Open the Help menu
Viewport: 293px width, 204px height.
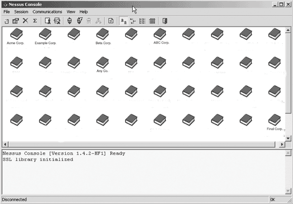(84, 11)
